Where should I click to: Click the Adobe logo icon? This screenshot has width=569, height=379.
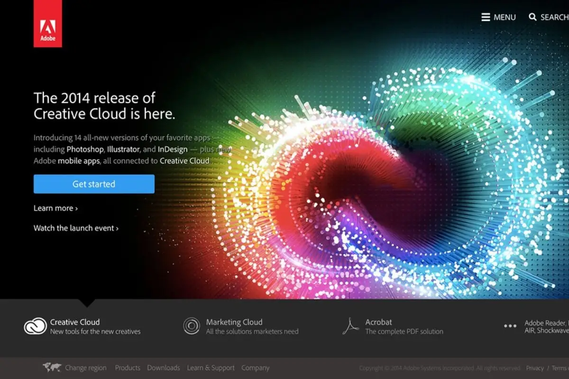tap(47, 23)
